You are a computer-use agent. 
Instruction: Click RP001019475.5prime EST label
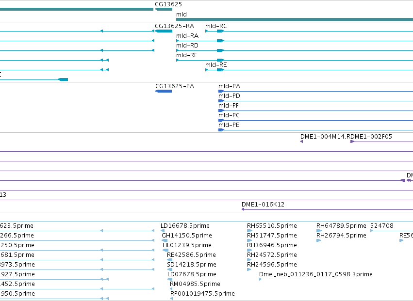202,294
